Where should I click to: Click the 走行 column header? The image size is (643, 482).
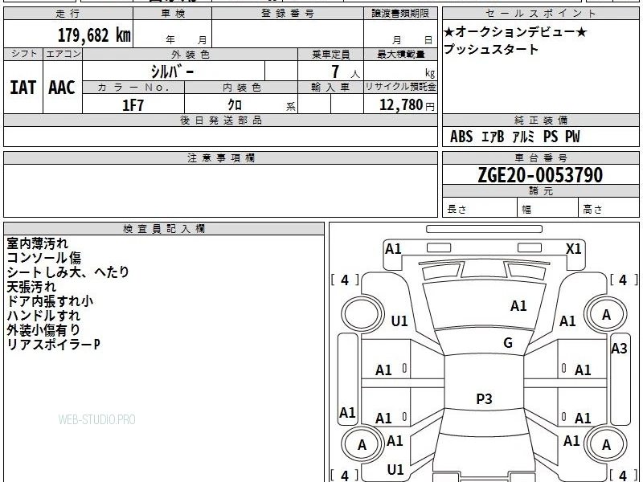pos(68,14)
